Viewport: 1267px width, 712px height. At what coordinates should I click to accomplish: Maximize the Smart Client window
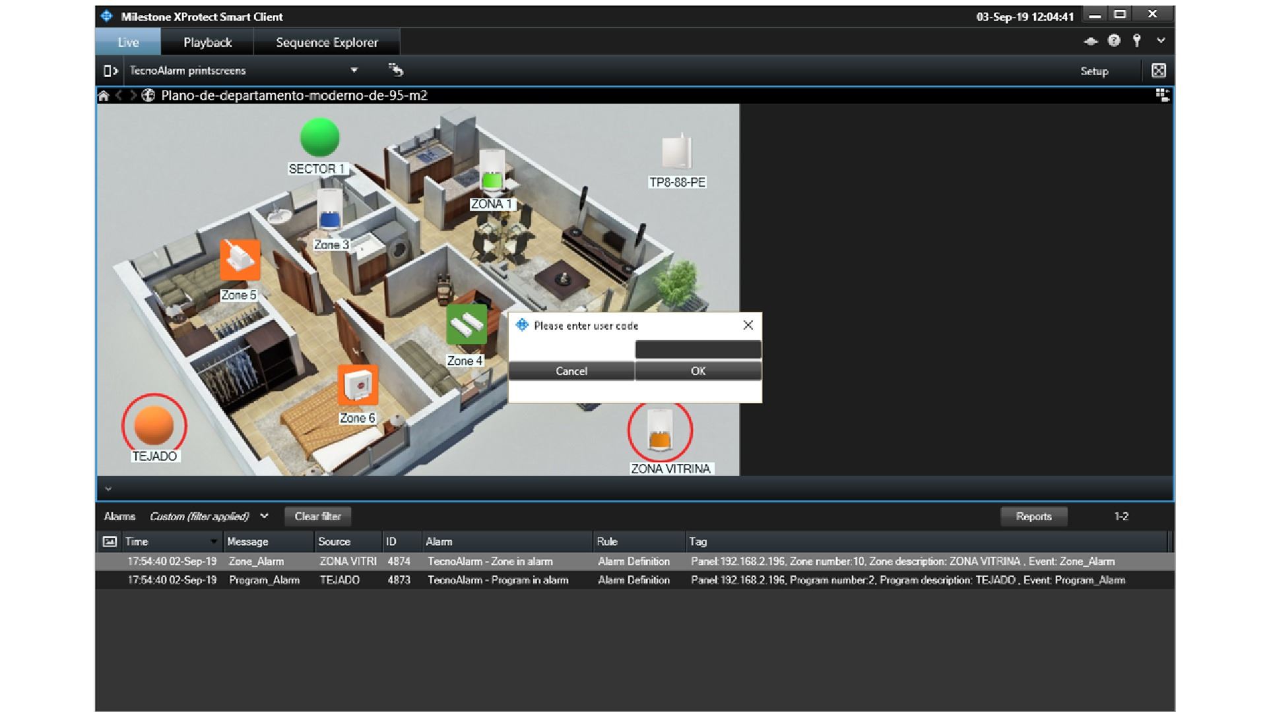(1120, 15)
